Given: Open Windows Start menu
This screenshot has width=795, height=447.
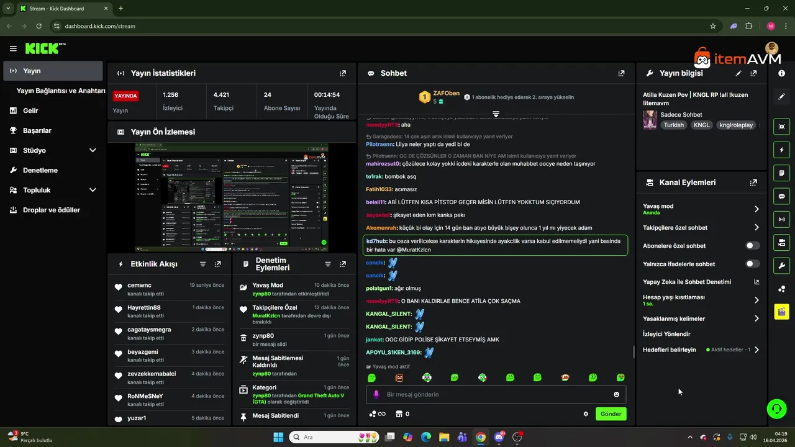Looking at the screenshot, I should point(278,437).
